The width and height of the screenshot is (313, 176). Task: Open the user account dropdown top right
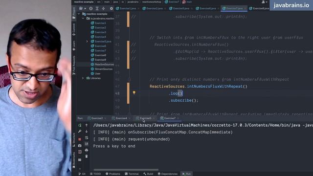[265, 2]
